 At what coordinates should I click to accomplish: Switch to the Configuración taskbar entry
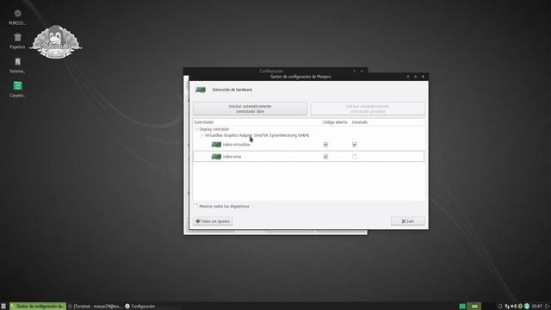click(x=140, y=307)
